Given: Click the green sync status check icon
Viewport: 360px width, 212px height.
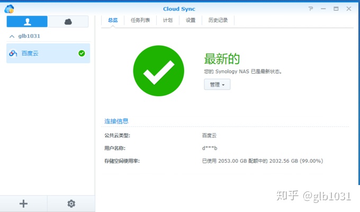Looking at the screenshot, I should click(82, 53).
